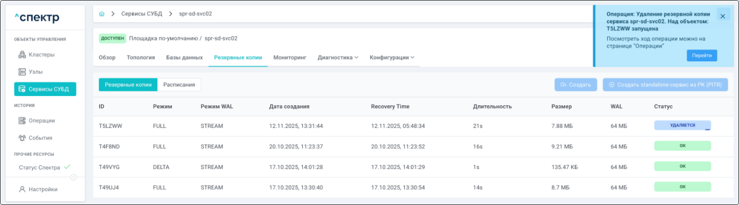Click the События events icon
Screen dimensions: 739x205
tap(22, 138)
